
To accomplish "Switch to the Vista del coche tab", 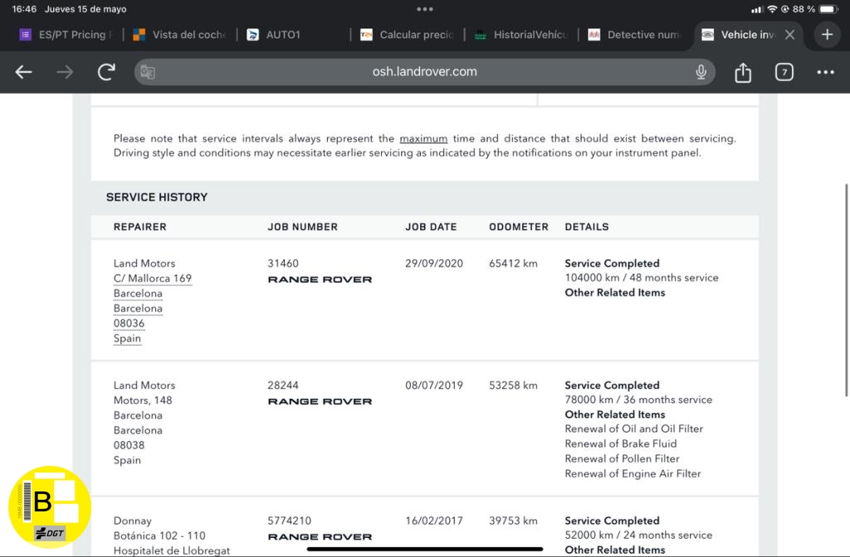I will point(179,35).
